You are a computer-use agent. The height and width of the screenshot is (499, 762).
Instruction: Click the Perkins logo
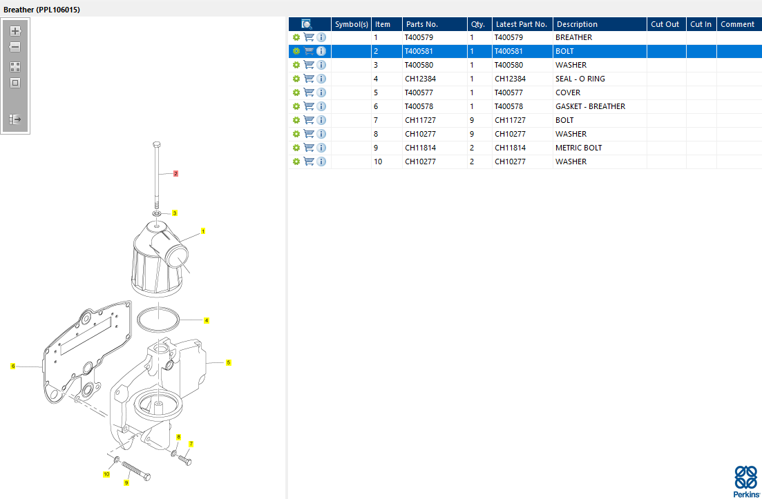click(x=746, y=481)
